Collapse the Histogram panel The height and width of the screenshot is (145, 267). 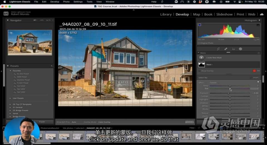259,20
